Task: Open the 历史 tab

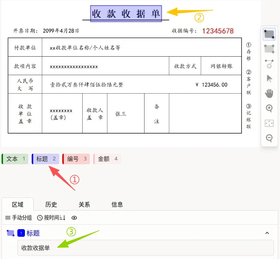Action: [51, 205]
